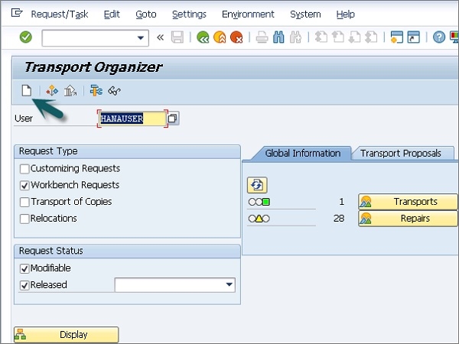Viewport: 459px width, 344px height.
Task: Enable the Transport of Copies checkbox
Action: point(24,202)
